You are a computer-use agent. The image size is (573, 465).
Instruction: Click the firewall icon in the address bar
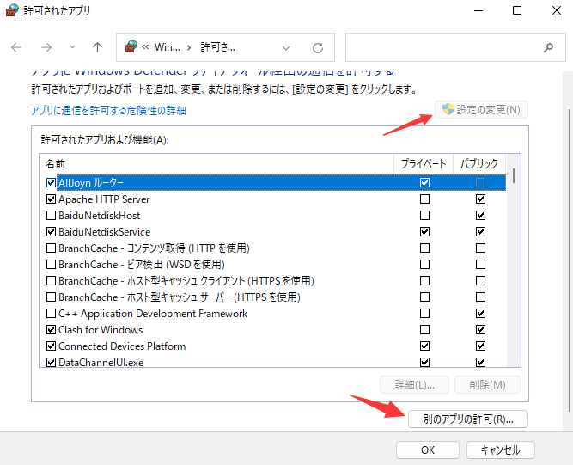131,46
